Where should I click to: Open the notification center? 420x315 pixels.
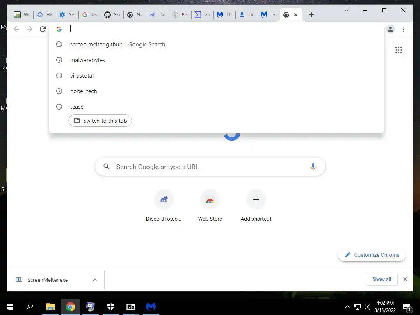pos(407,307)
